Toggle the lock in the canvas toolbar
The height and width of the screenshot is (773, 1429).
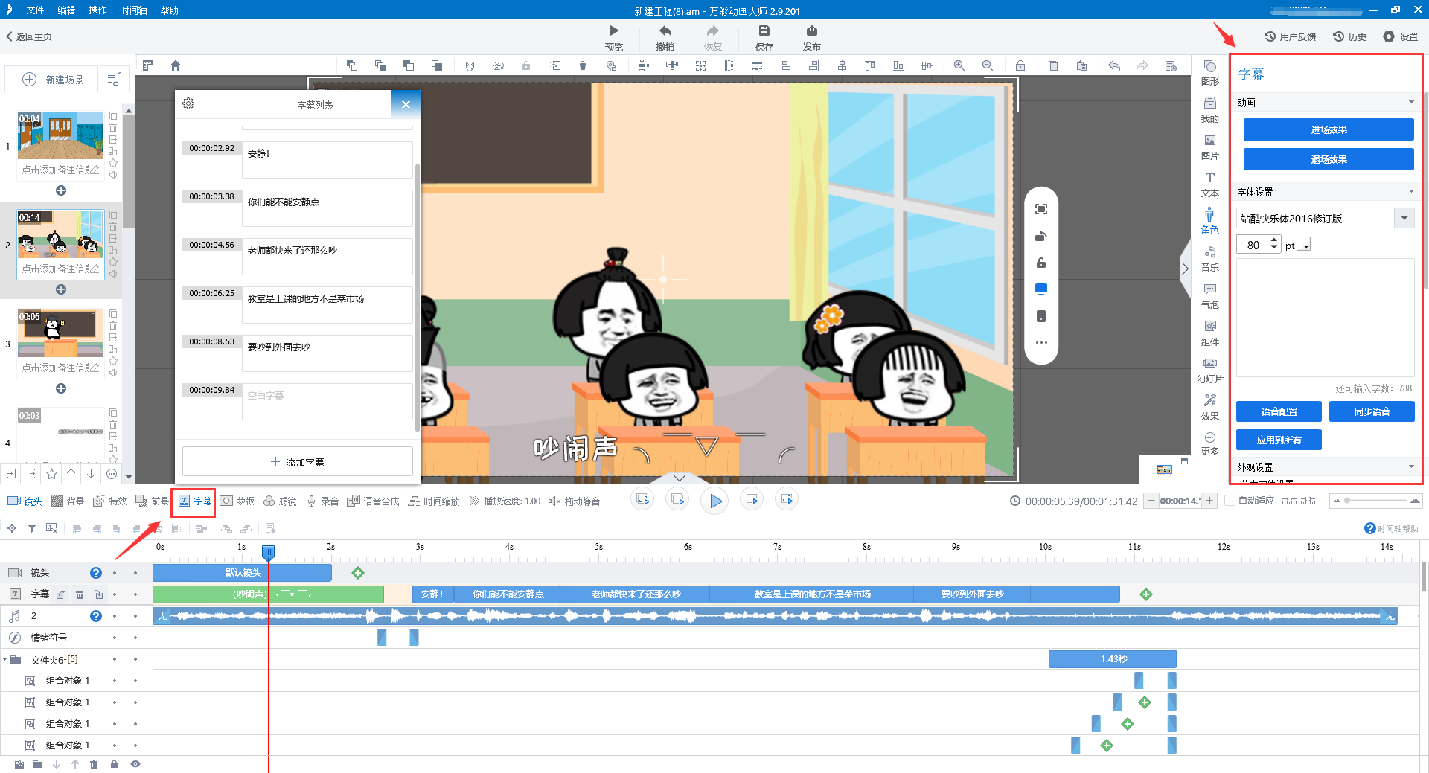pos(1020,65)
